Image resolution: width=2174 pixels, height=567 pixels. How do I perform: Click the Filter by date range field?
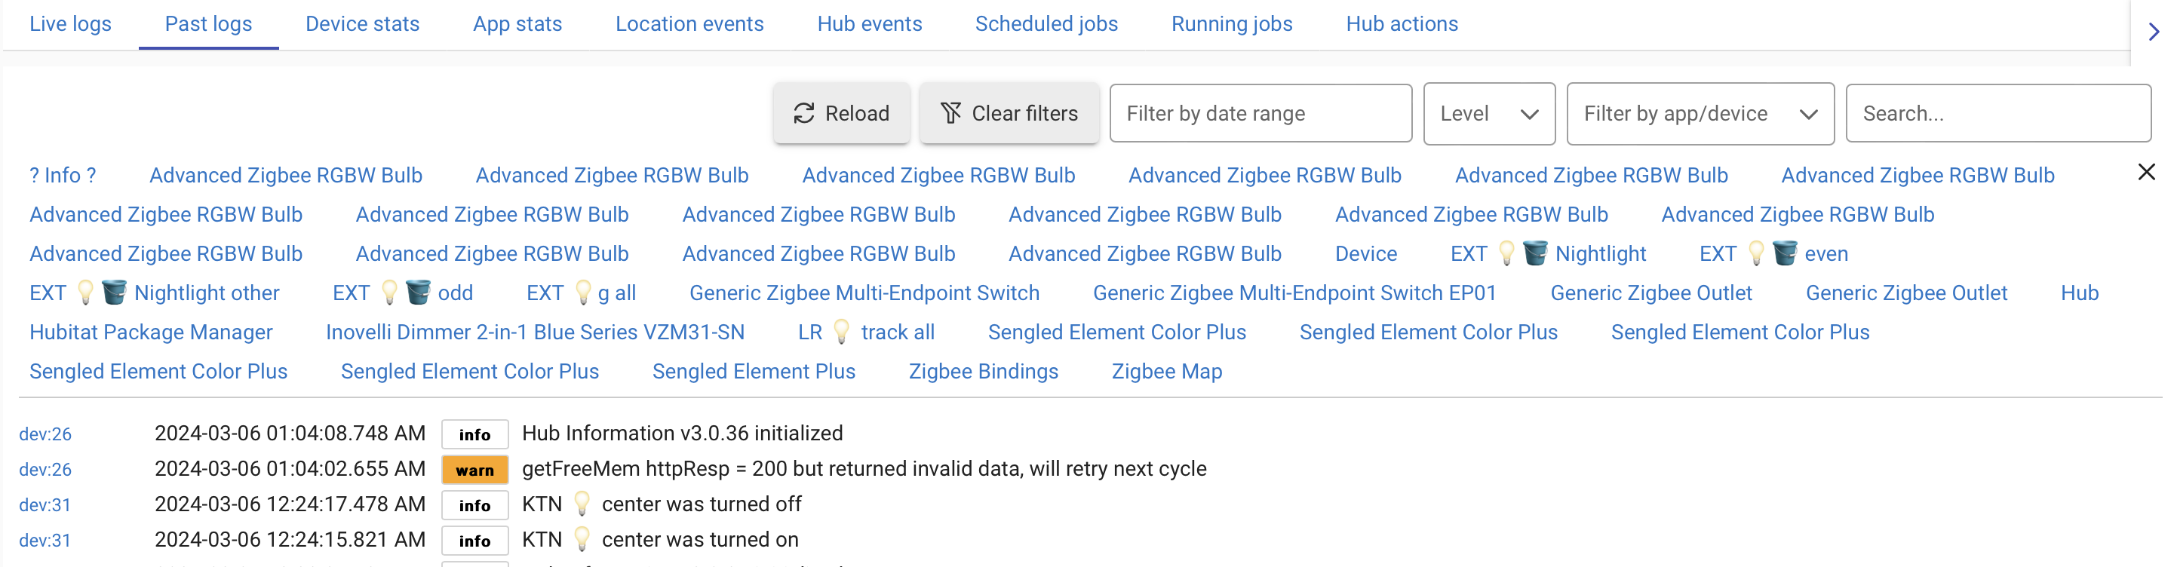click(x=1260, y=113)
